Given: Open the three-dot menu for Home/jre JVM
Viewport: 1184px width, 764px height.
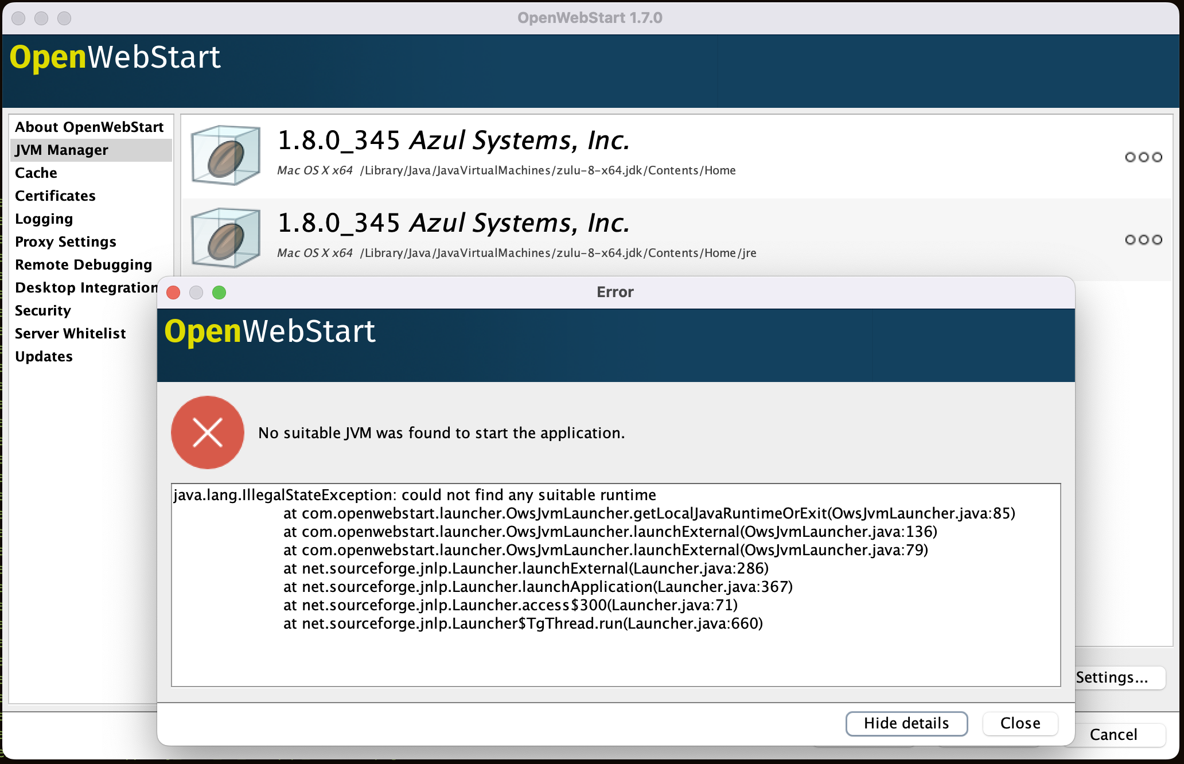Looking at the screenshot, I should click(x=1143, y=239).
